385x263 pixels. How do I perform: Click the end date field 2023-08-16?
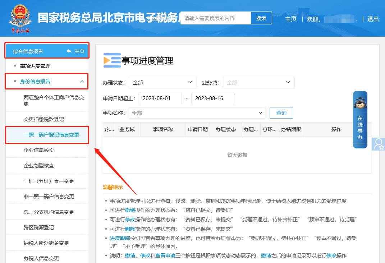(212, 98)
